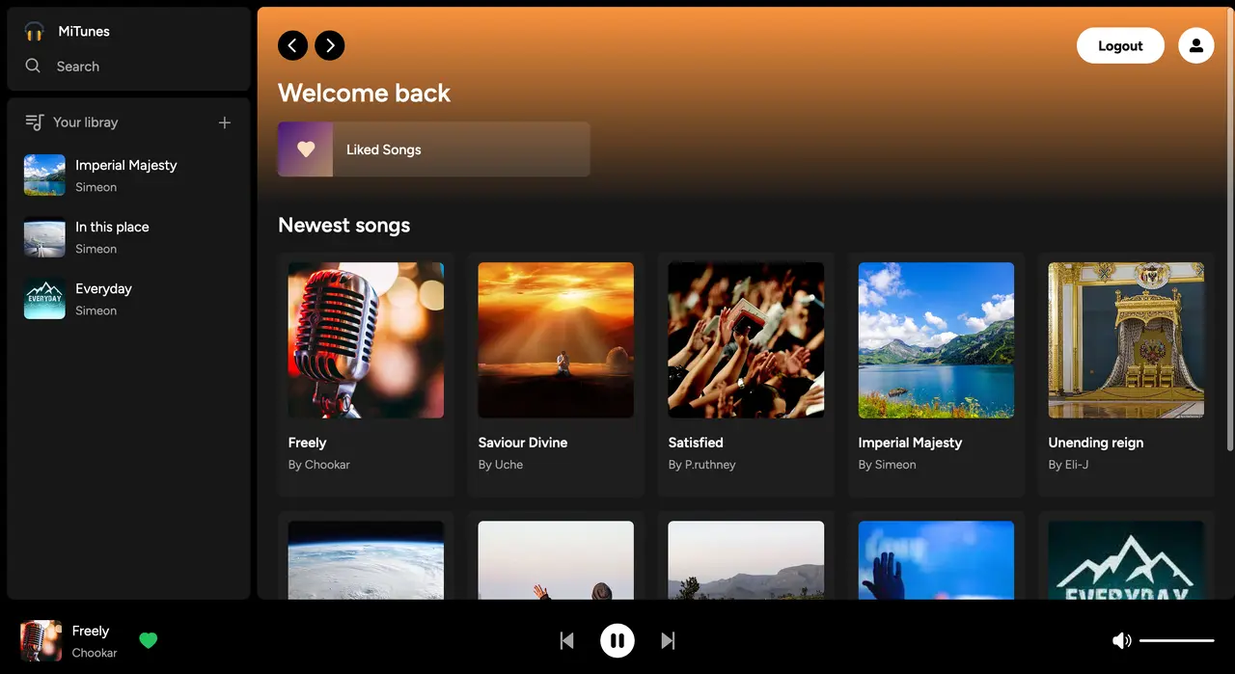This screenshot has width=1235, height=674.
Task: Click the Everyday library thumbnail
Action: click(44, 299)
